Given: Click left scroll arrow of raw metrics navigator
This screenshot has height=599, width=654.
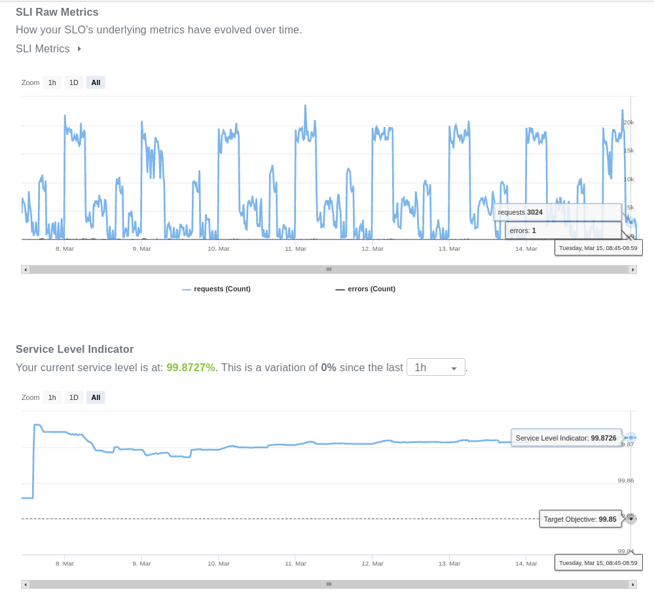Looking at the screenshot, I should 26,269.
